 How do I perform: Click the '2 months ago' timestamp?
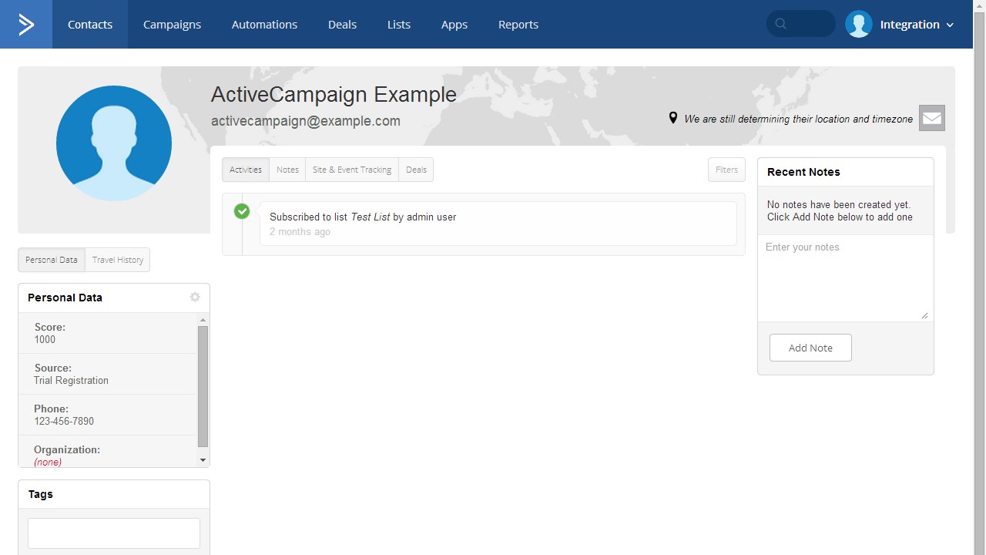300,231
